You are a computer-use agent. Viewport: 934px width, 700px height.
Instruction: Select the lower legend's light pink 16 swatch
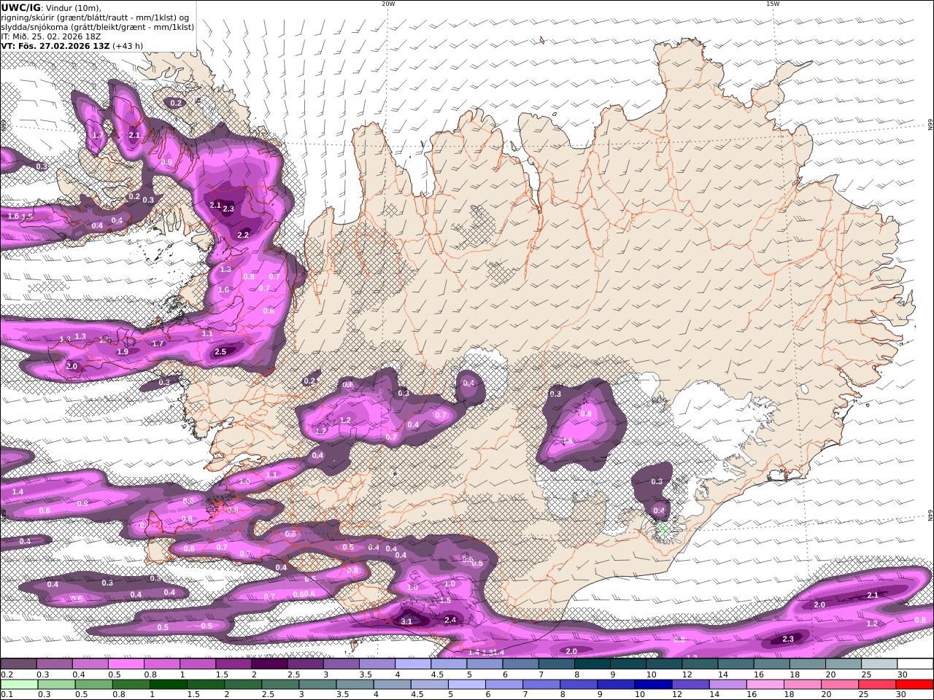click(765, 684)
